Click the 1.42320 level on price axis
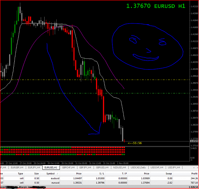Viewport: 199px width, 189px height. point(195,6)
